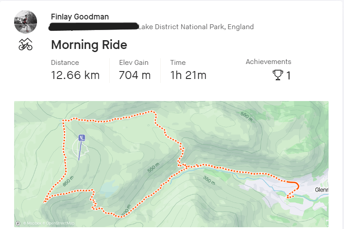Viewport: 344px width, 229px height.
Task: Click the Lake District National Park location text
Action: click(196, 27)
